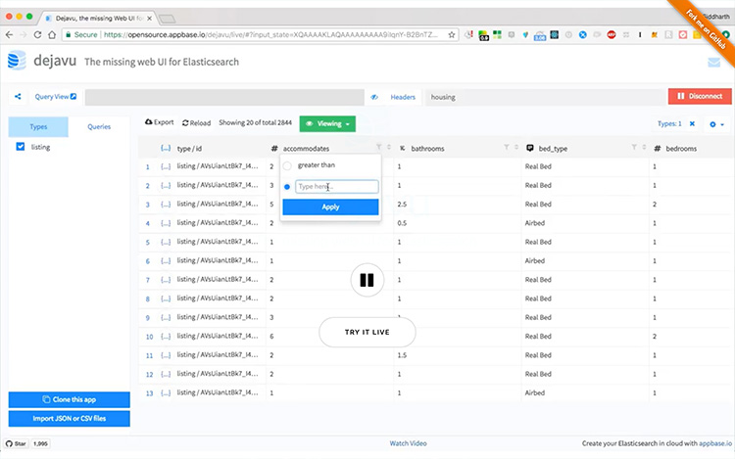Click the filter icon on bathrooms column
The height and width of the screenshot is (459, 735).
pyautogui.click(x=506, y=147)
